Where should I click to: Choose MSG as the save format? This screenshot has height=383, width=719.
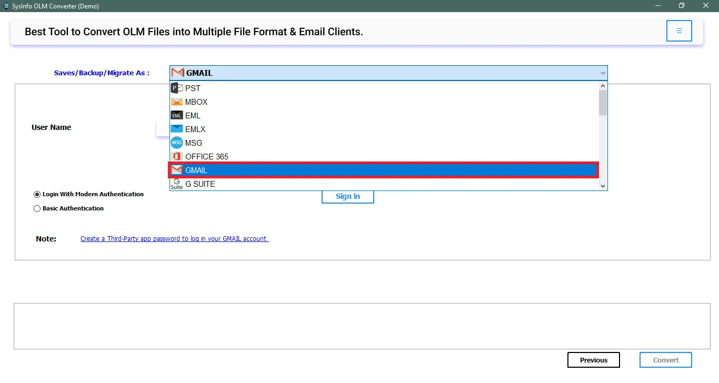[384, 143]
